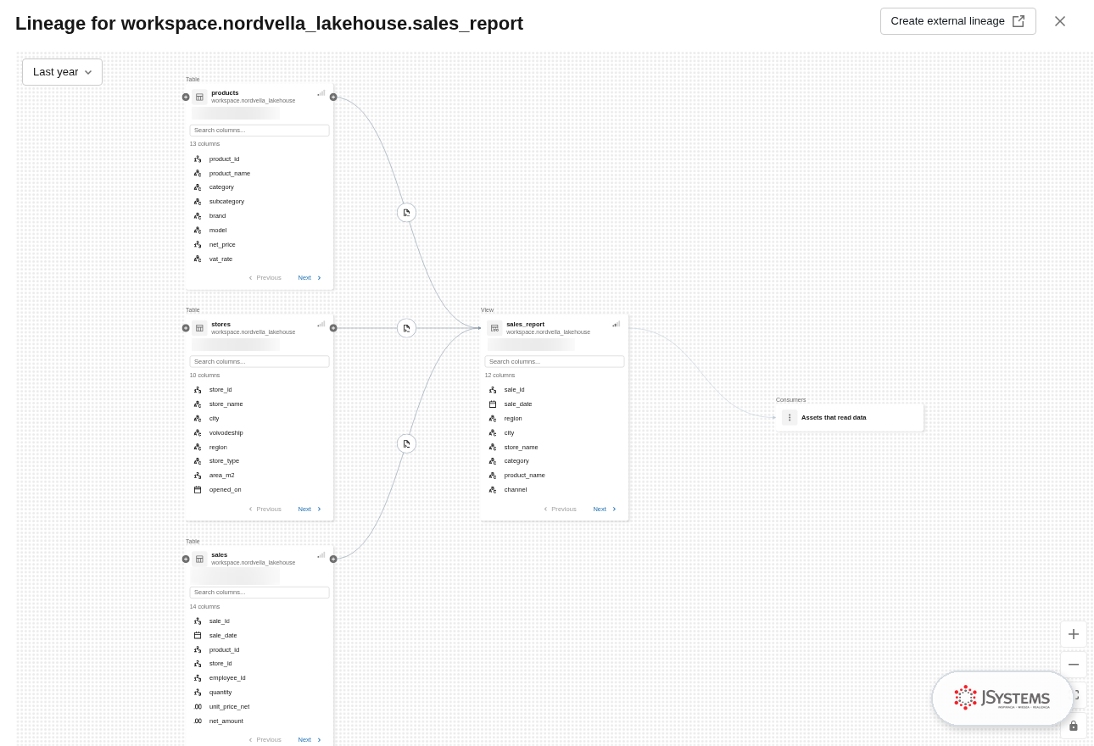Click the table icon on the sales node
The height and width of the screenshot is (746, 1094).
pyautogui.click(x=199, y=559)
